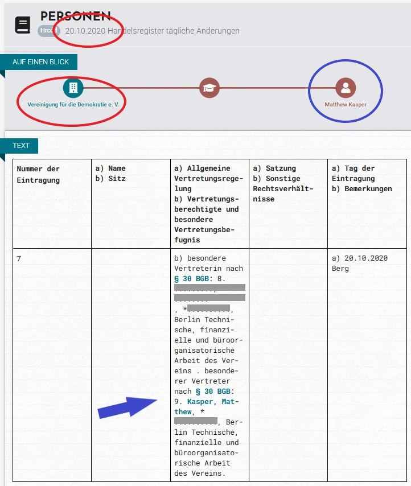This screenshot has width=411, height=486.
Task: Open the Matthew Kasper name link
Action: (346, 105)
